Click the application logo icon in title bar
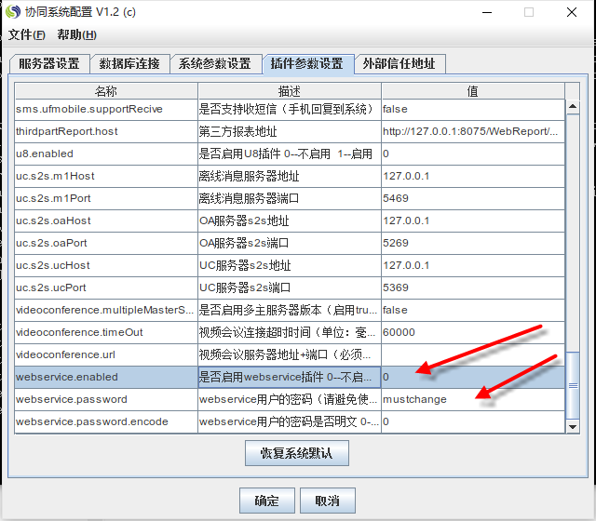 (13, 12)
